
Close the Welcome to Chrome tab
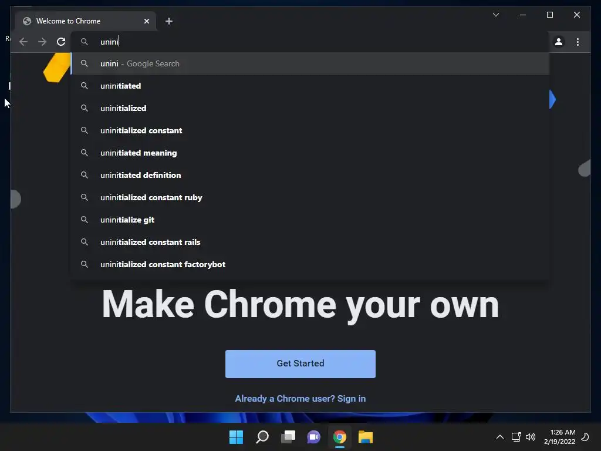point(146,21)
